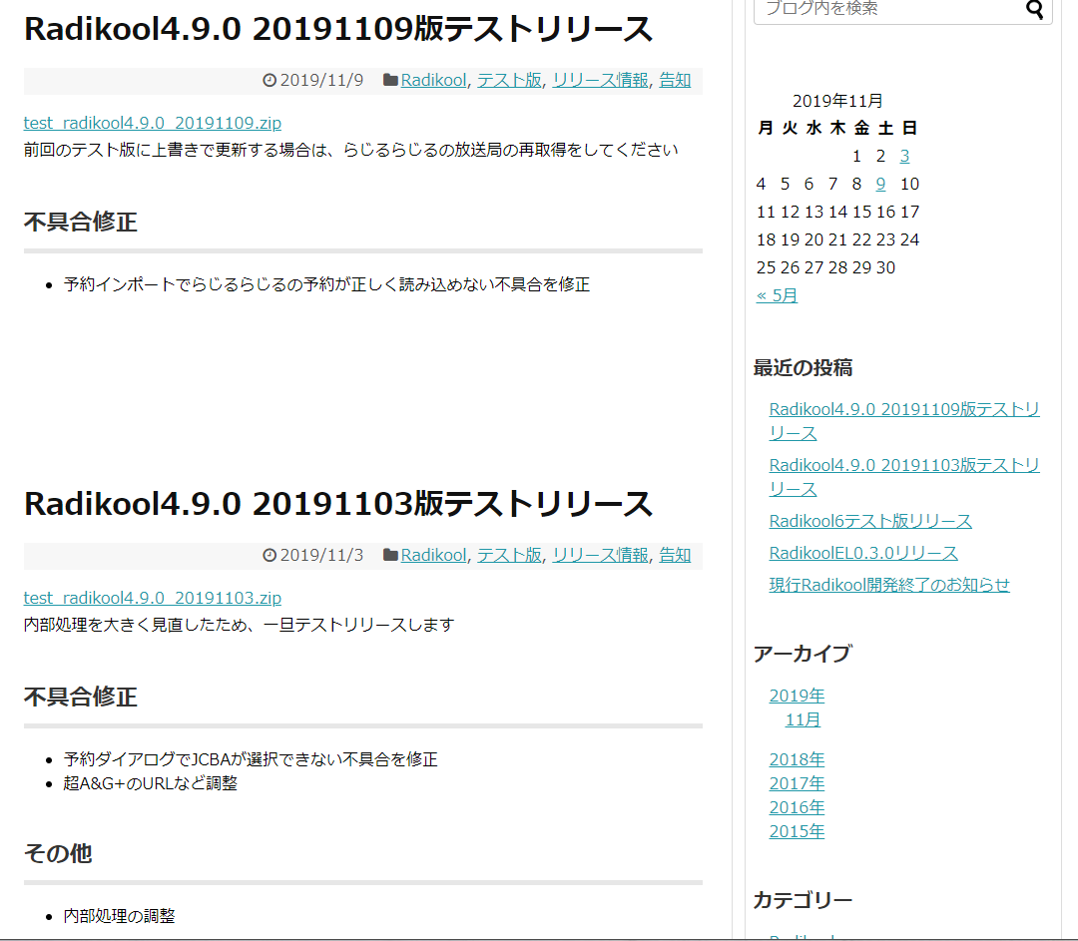Open 告知 category on the 2019/11/3 post

pos(675,555)
